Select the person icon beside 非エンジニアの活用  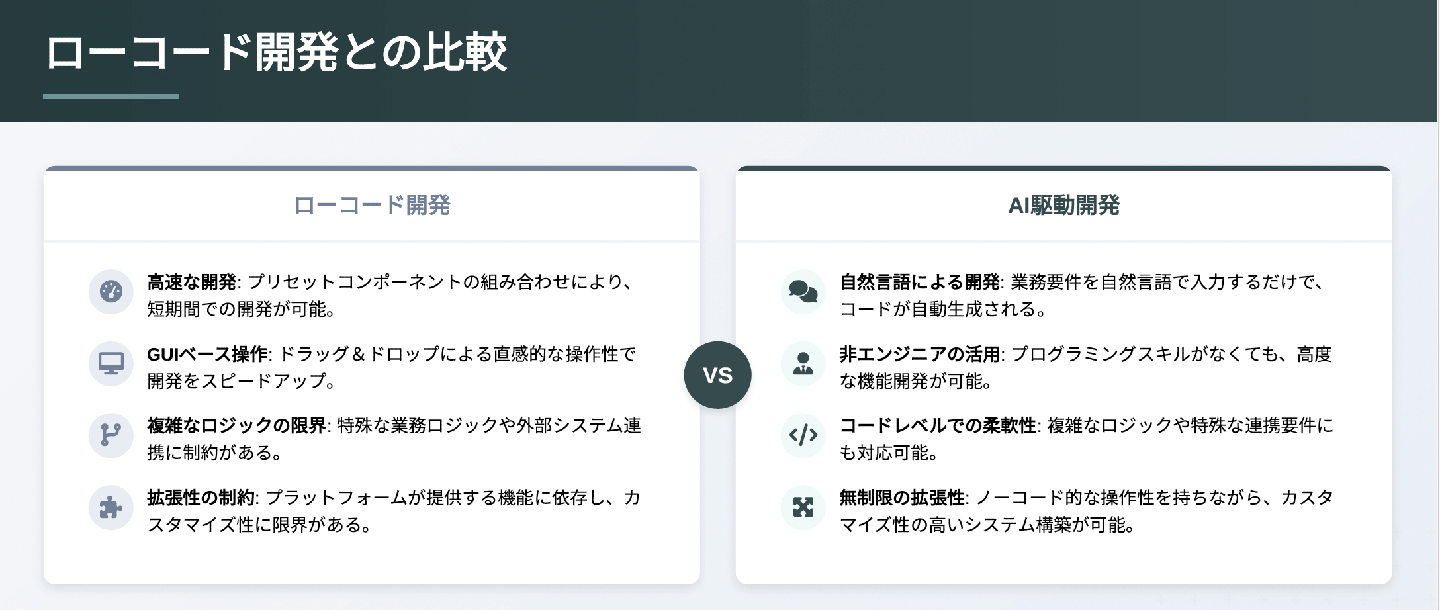click(803, 363)
